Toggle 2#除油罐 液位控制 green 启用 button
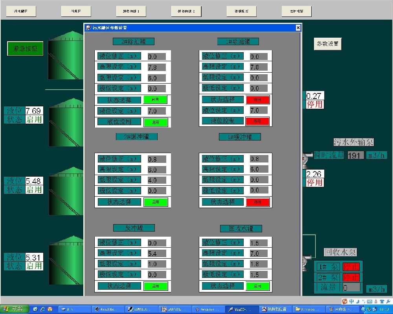393x314 pixels. tap(155, 122)
